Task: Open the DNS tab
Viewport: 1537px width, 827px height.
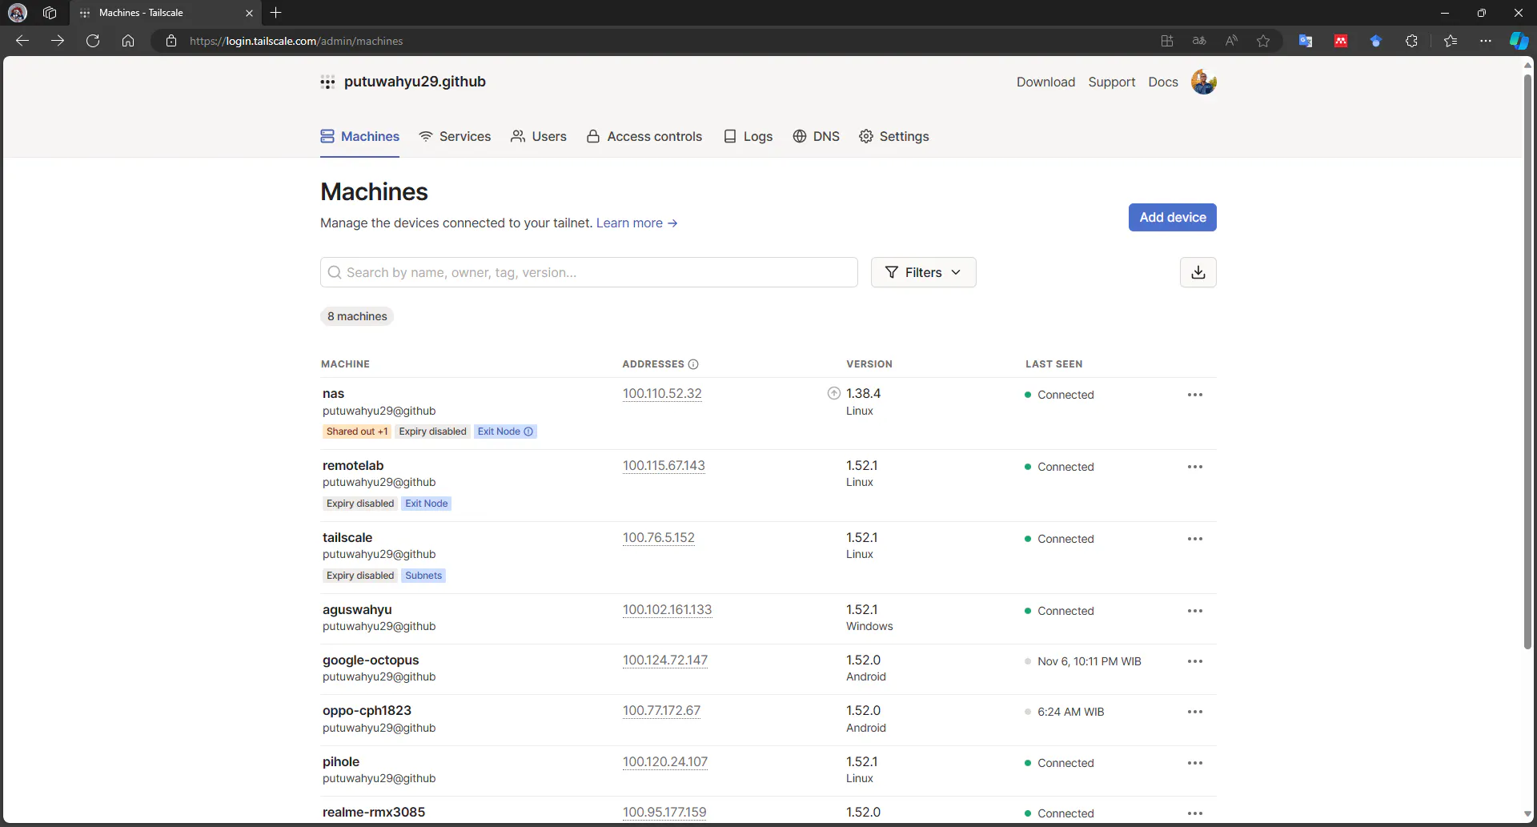Action: 816,137
